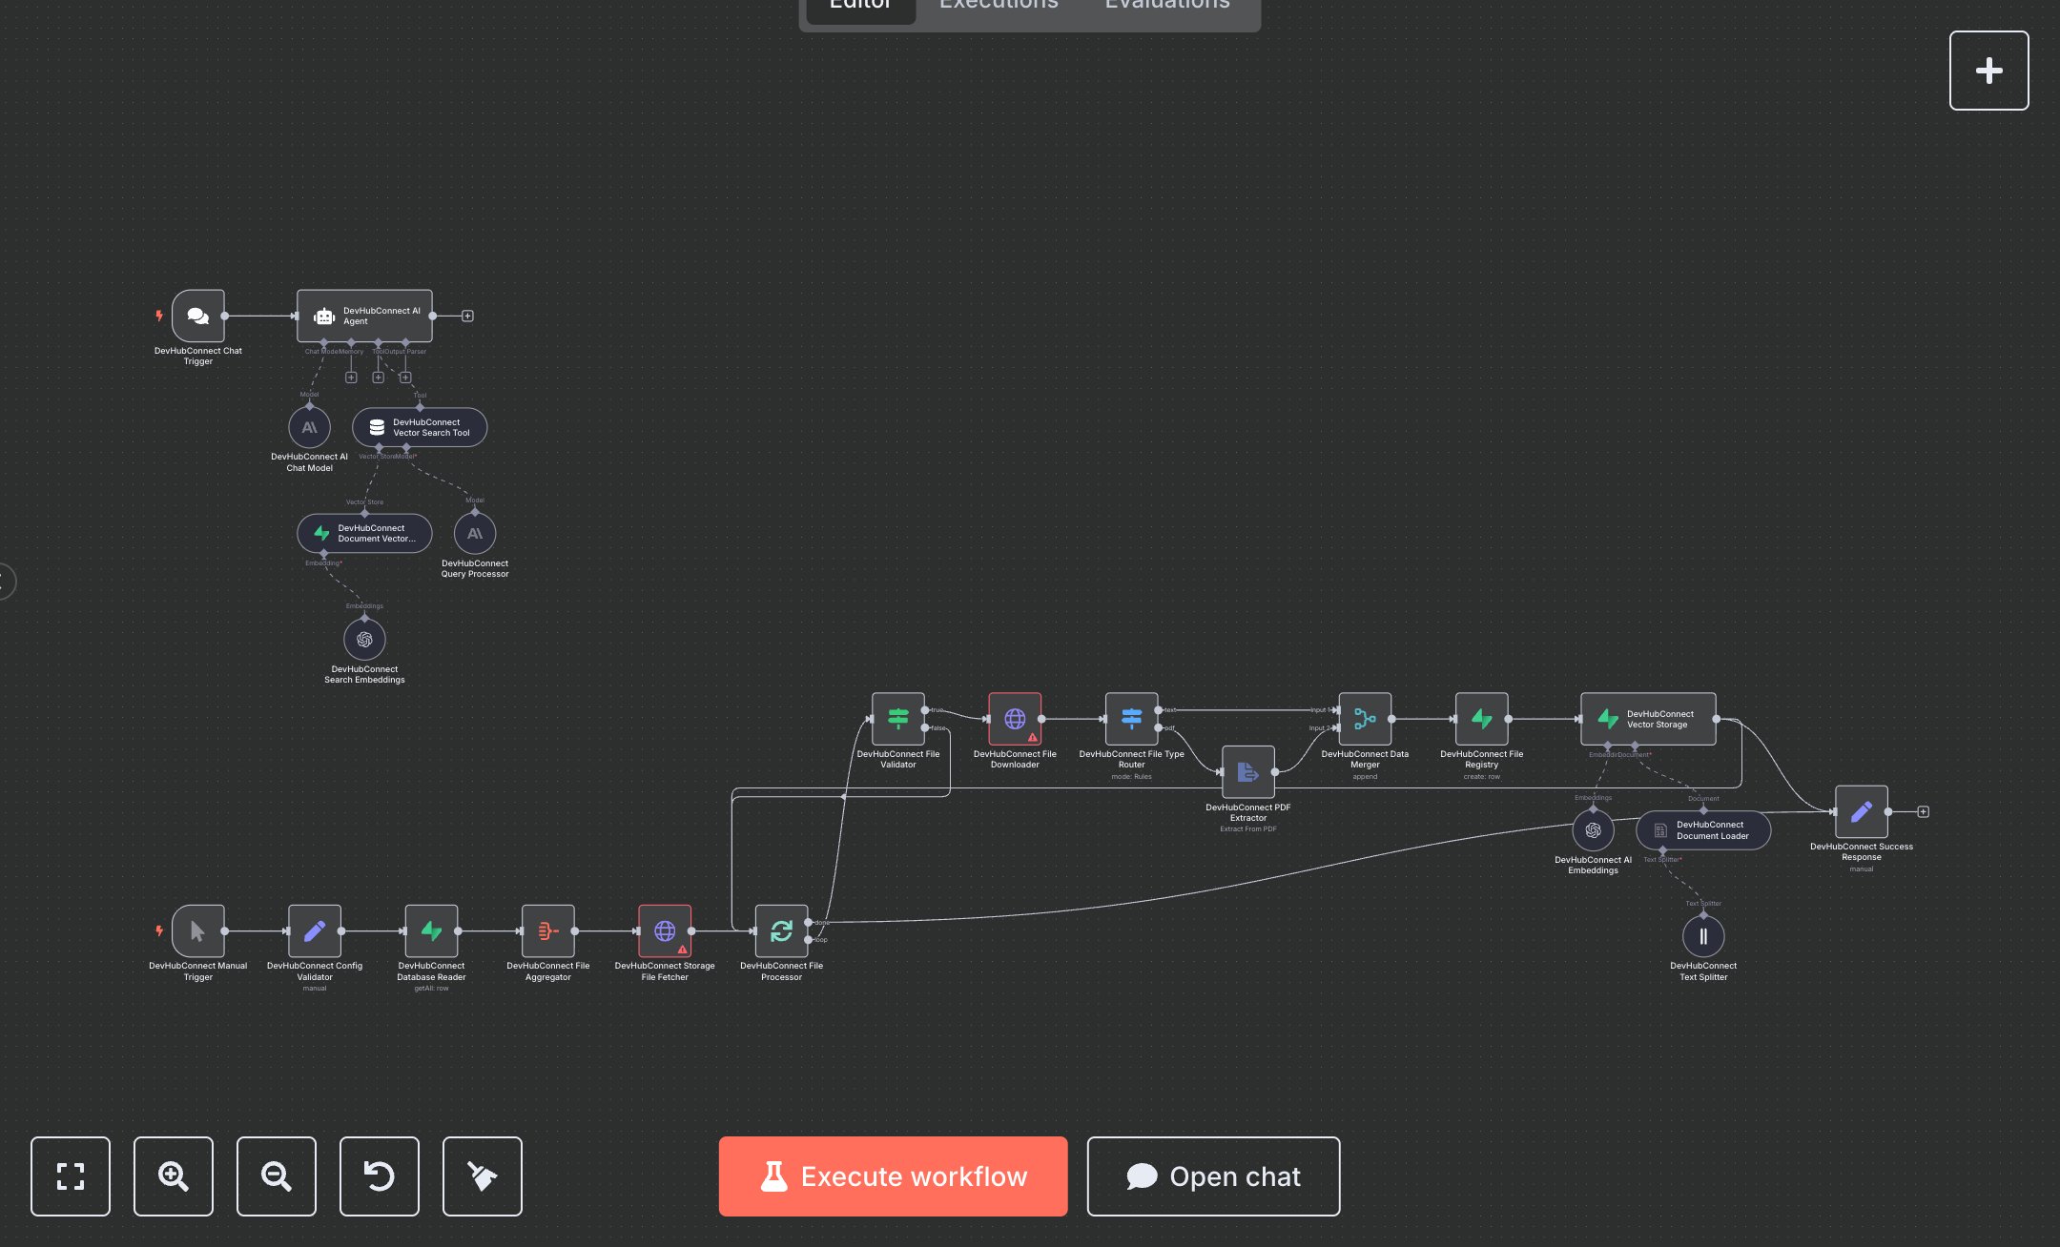
Task: Select the DevHubConnect File Downloader node
Action: click(x=1014, y=720)
